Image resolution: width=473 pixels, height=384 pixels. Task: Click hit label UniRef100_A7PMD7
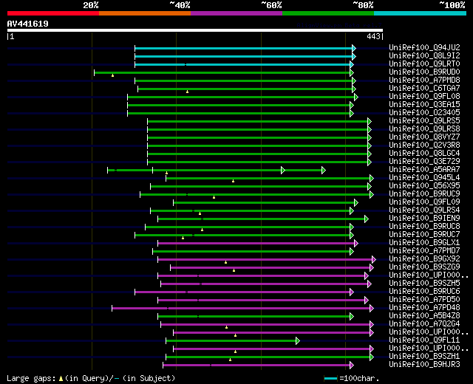pos(424,251)
